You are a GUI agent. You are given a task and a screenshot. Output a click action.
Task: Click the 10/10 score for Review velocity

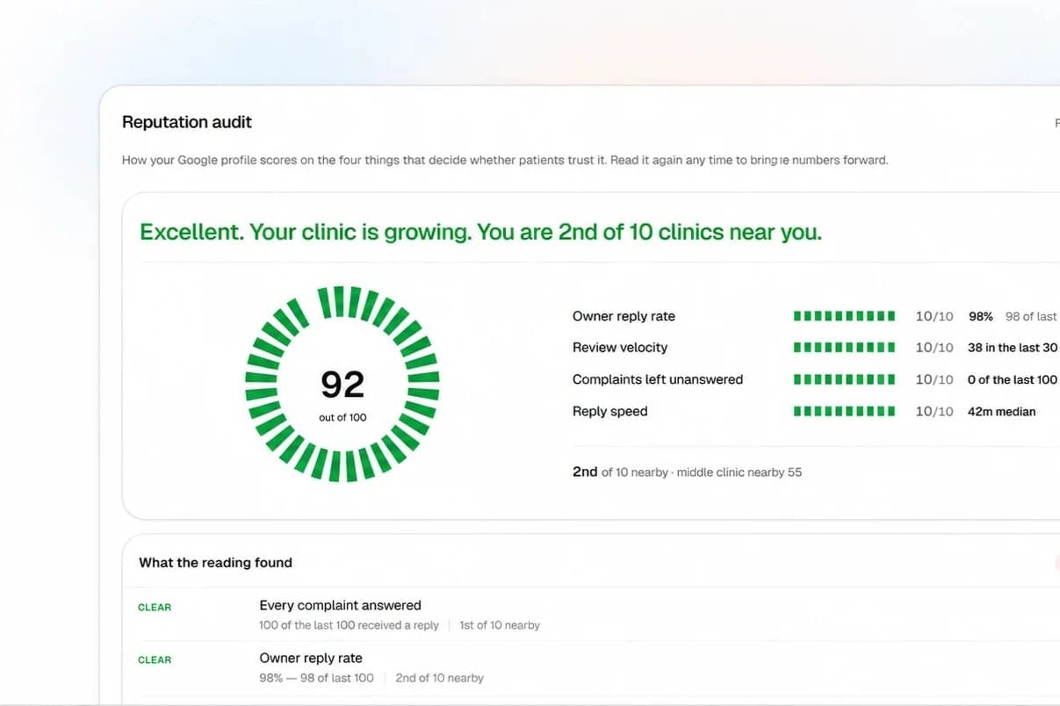click(934, 348)
